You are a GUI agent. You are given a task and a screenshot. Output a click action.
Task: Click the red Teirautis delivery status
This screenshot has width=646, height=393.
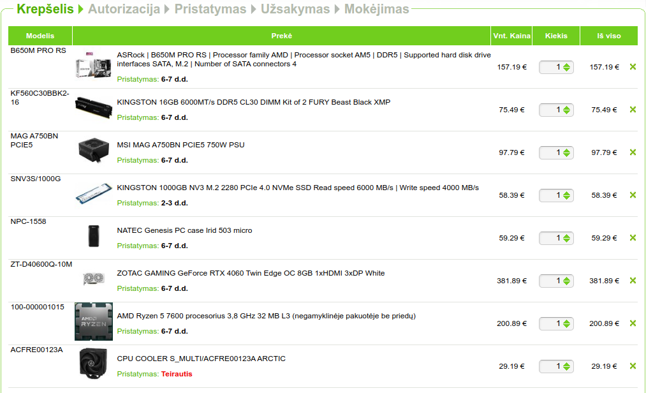[177, 374]
